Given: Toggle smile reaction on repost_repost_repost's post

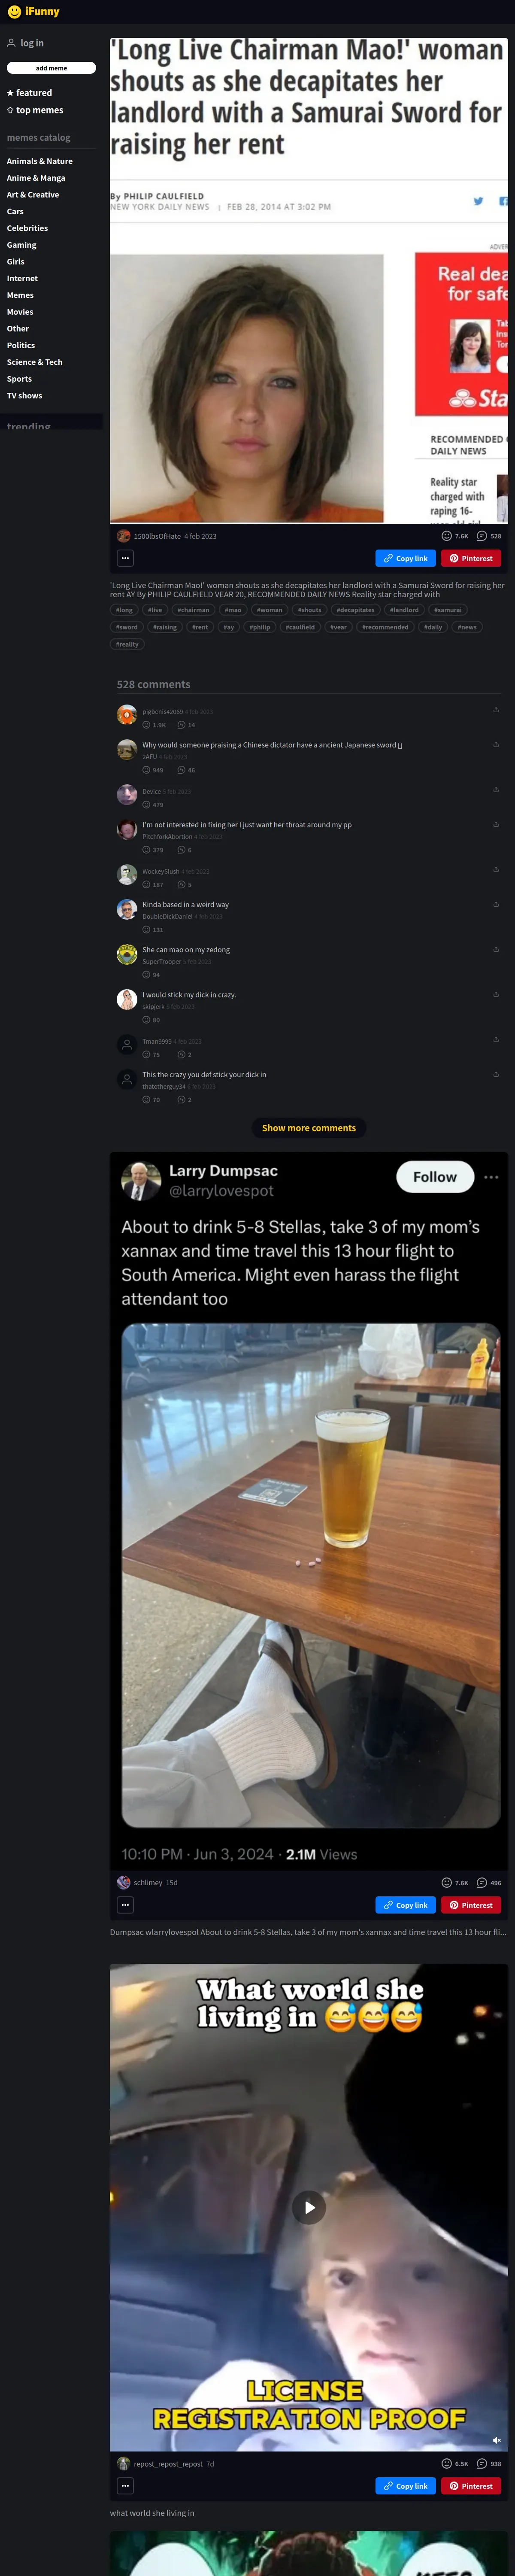Looking at the screenshot, I should 447,2464.
